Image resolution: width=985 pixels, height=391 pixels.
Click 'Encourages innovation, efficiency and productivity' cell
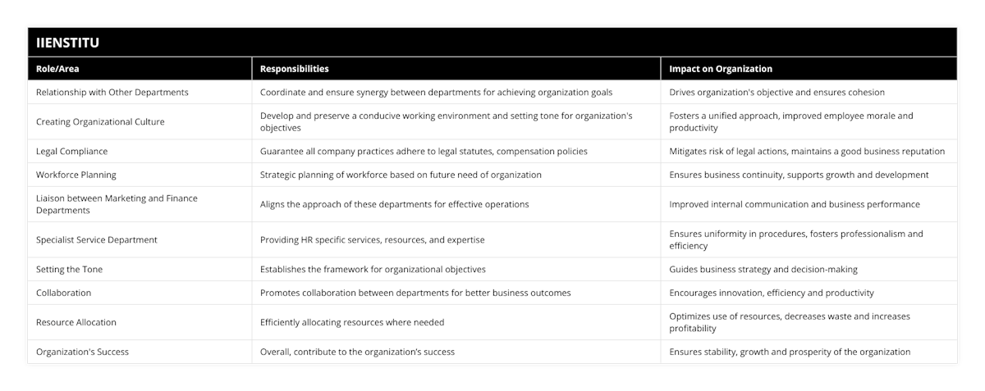click(x=772, y=293)
